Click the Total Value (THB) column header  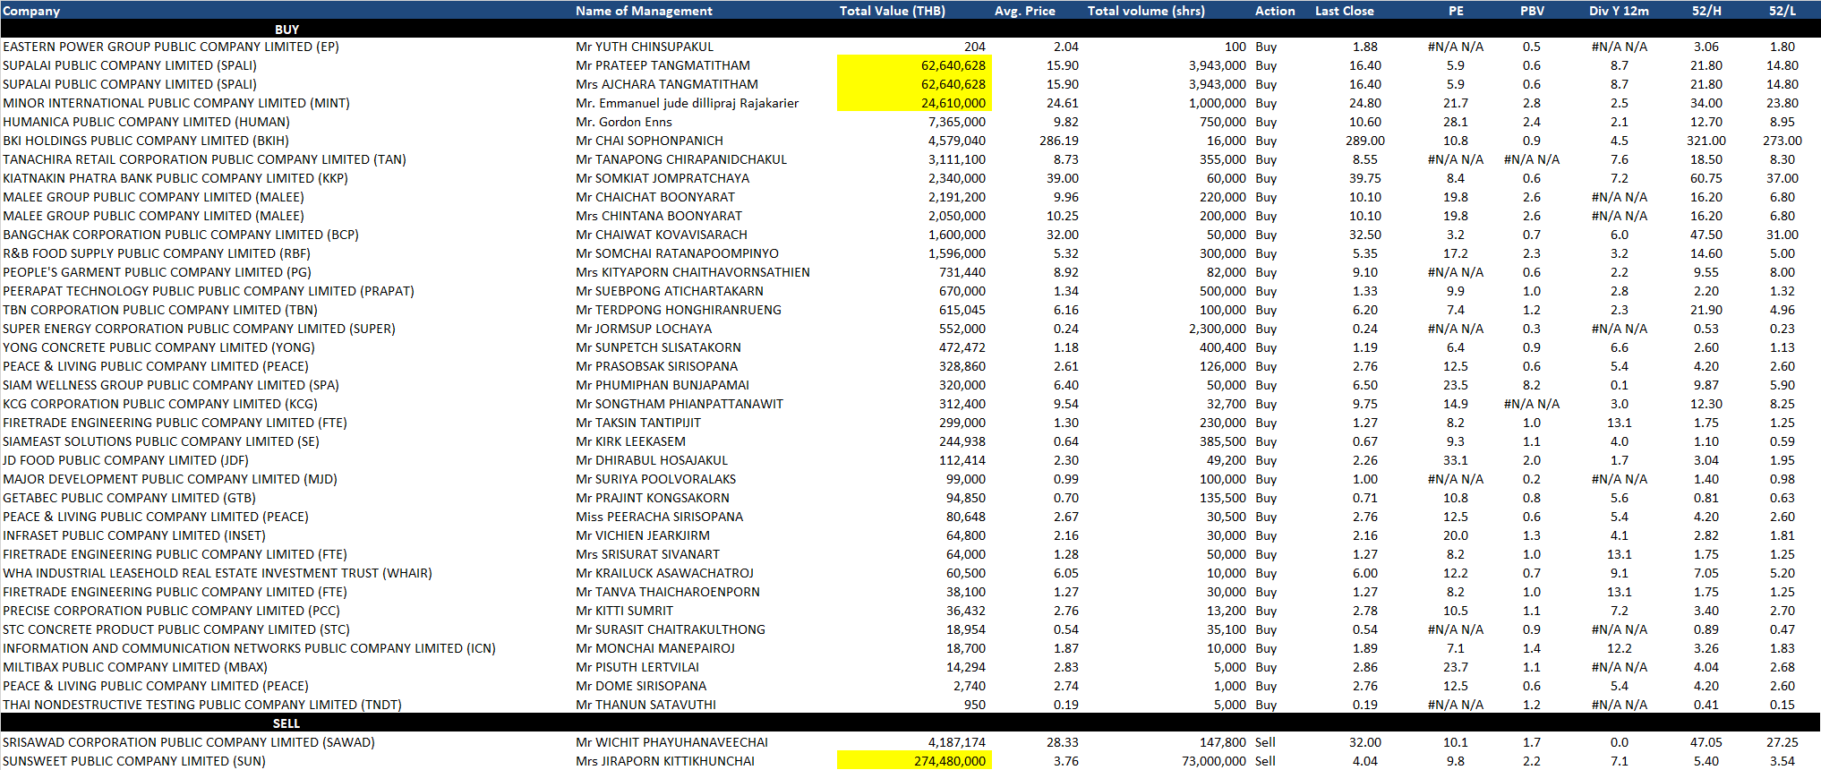892,11
